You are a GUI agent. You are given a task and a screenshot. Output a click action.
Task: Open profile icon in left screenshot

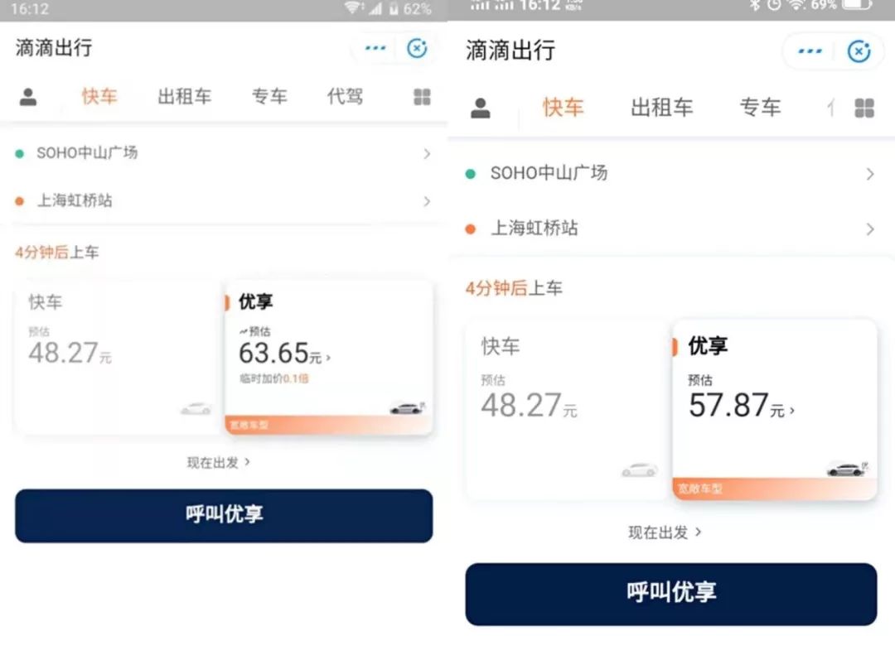tap(28, 97)
